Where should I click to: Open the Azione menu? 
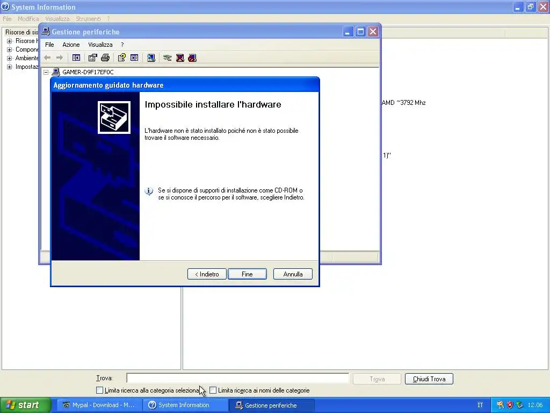(x=71, y=45)
